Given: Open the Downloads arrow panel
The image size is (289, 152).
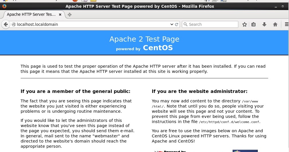Looking at the screenshot, I should [x=264, y=24].
